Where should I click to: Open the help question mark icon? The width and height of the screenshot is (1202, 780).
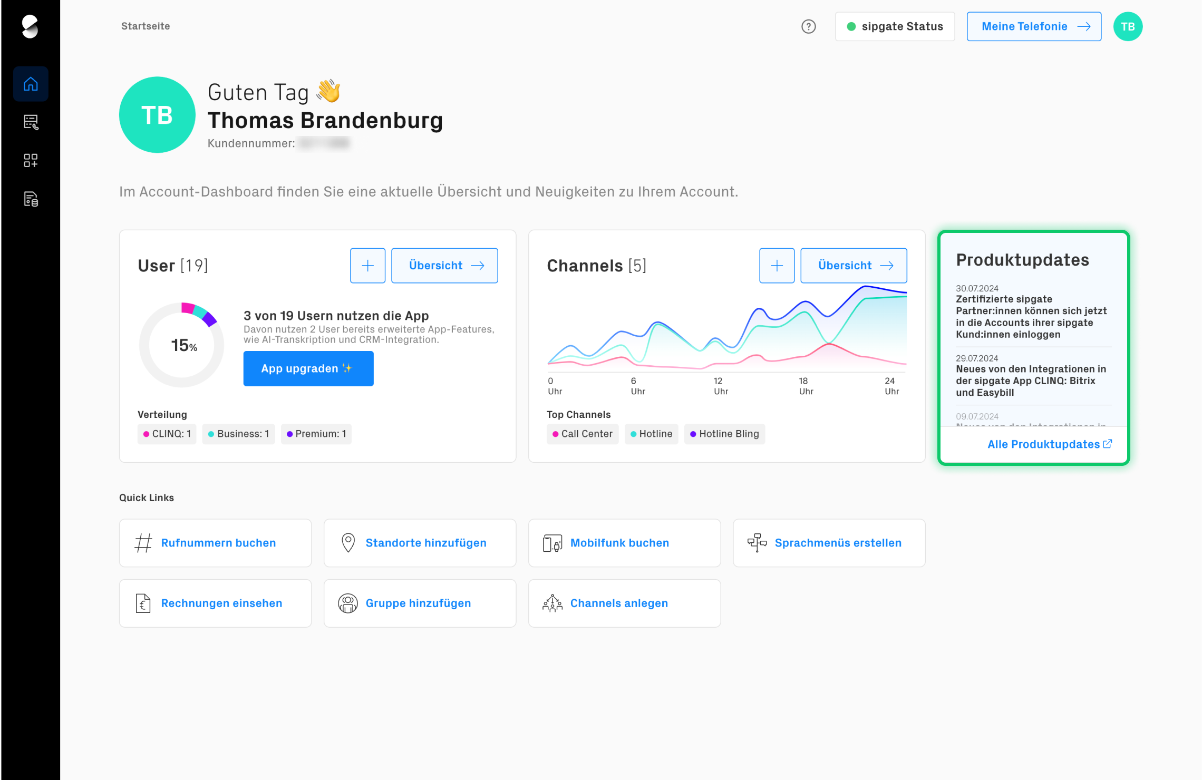808,26
